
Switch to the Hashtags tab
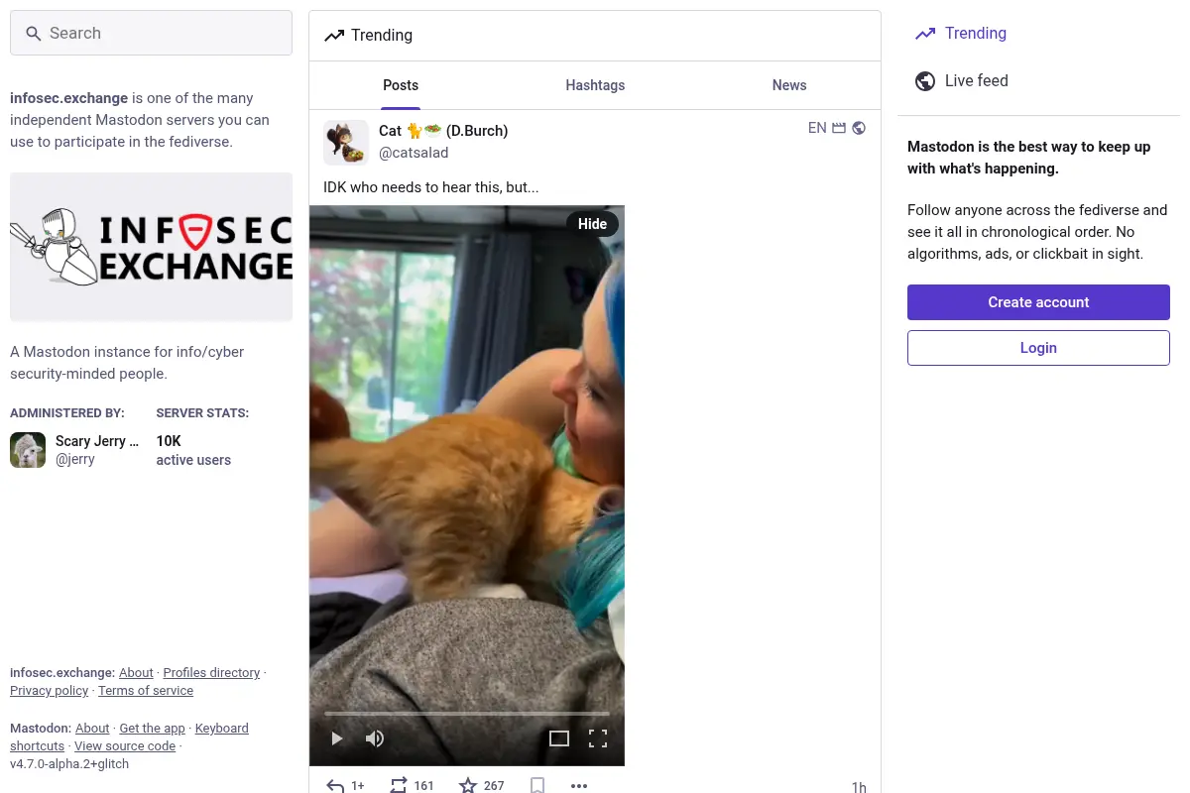click(595, 85)
